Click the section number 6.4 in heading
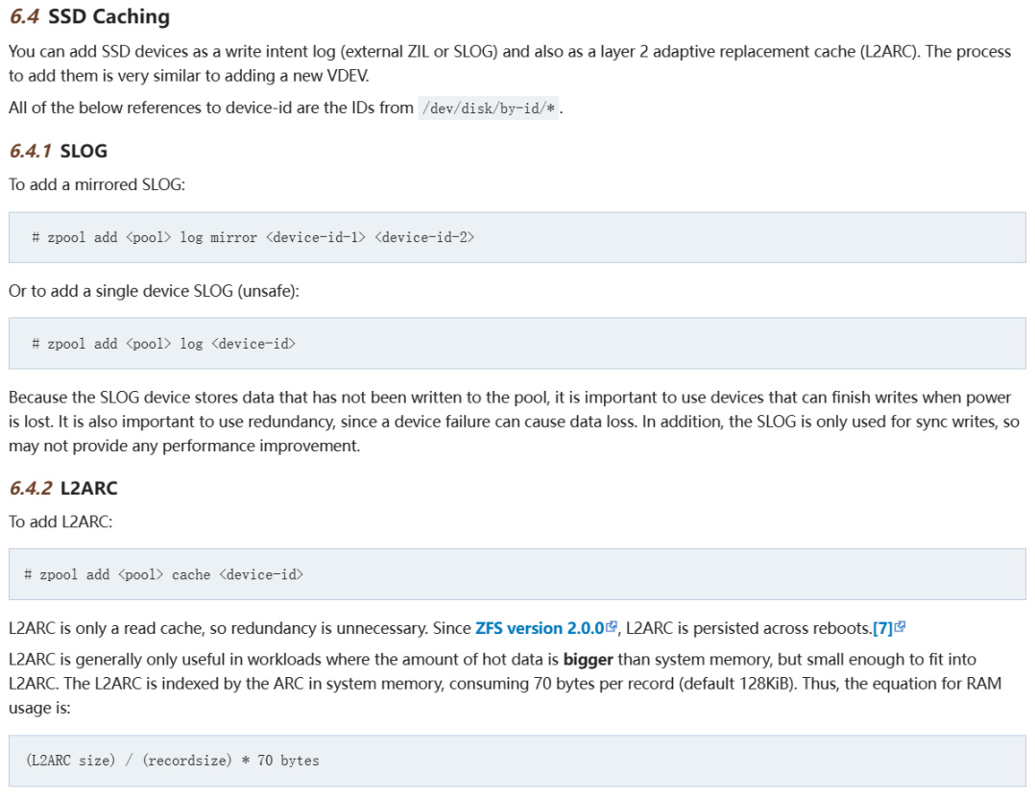The height and width of the screenshot is (799, 1035). [24, 16]
